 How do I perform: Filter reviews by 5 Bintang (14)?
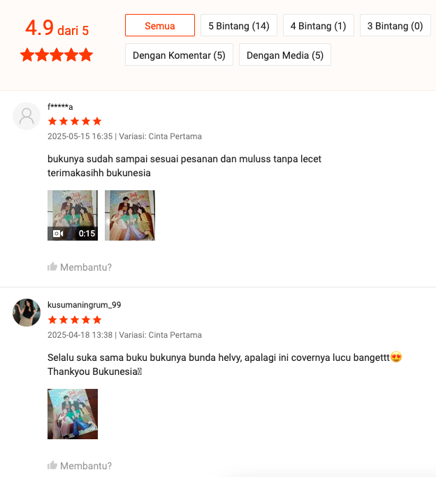click(x=239, y=25)
